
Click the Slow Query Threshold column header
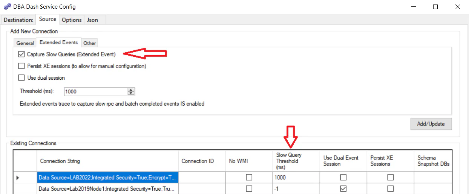coord(296,161)
